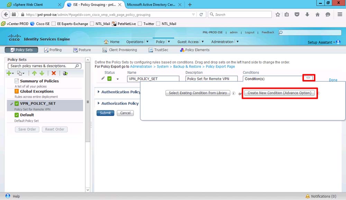
Task: Cancel the policy set edit
Action: [125, 113]
